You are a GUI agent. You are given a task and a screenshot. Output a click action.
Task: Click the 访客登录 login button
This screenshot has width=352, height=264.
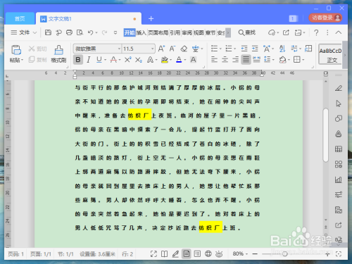[325, 18]
